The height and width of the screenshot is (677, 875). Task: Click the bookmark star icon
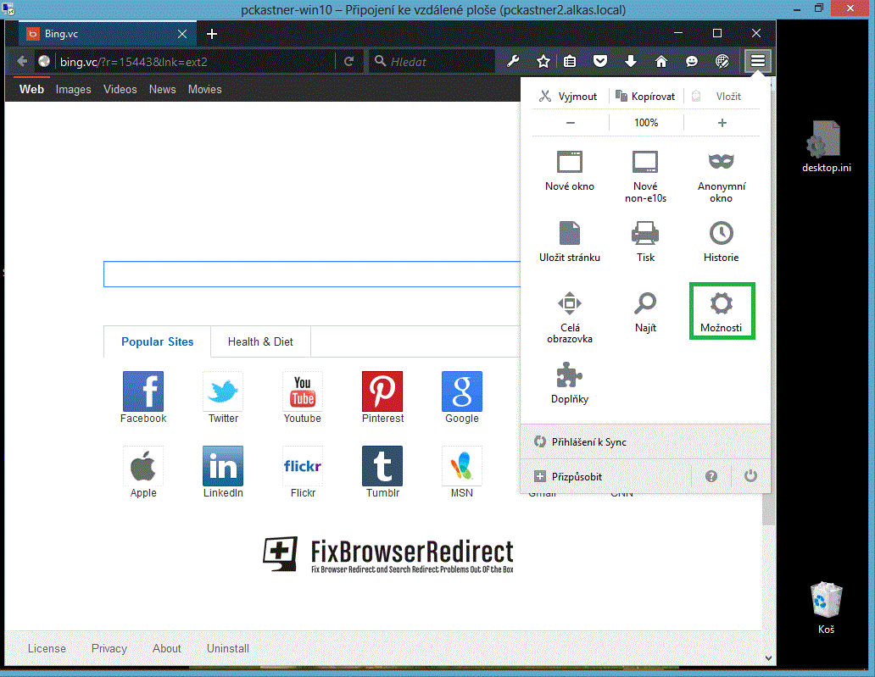(543, 62)
